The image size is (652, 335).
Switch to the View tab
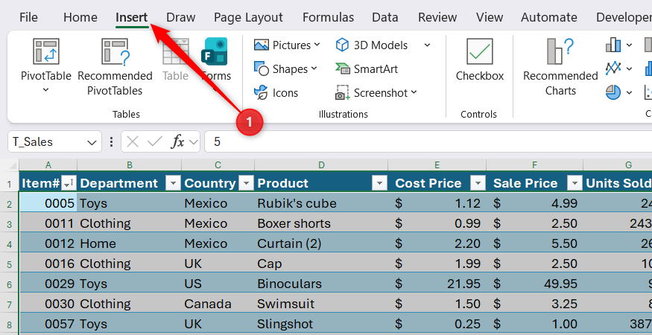pyautogui.click(x=490, y=17)
